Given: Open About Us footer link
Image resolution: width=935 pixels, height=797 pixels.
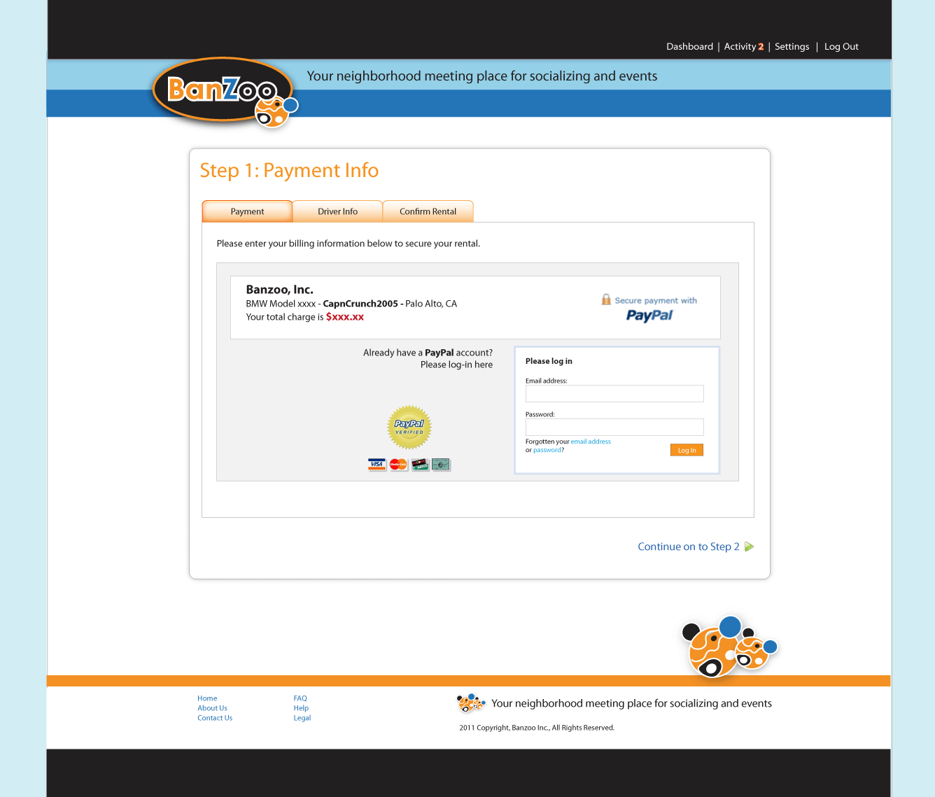Looking at the screenshot, I should click(212, 708).
